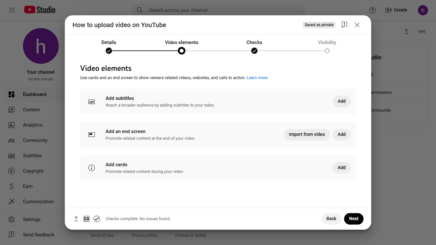Click the Subtitles icon in sidebar
The height and width of the screenshot is (245, 436).
point(11,156)
